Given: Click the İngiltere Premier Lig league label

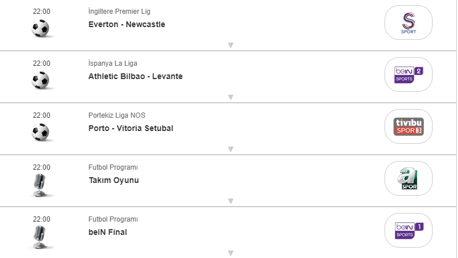Looking at the screenshot, I should click(x=119, y=12).
